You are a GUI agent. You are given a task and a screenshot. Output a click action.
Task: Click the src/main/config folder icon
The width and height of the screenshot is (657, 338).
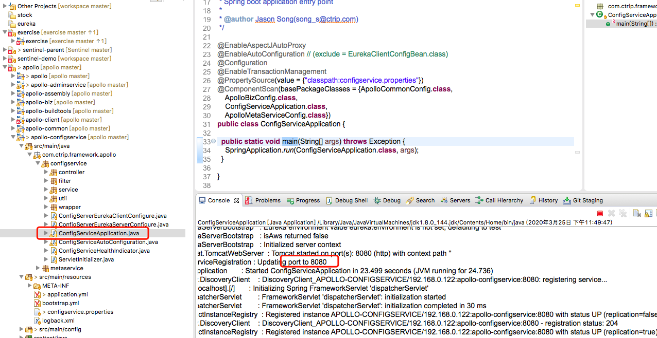29,329
